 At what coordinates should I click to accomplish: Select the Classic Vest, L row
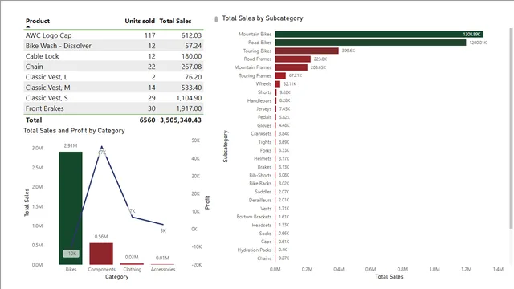tap(113, 77)
